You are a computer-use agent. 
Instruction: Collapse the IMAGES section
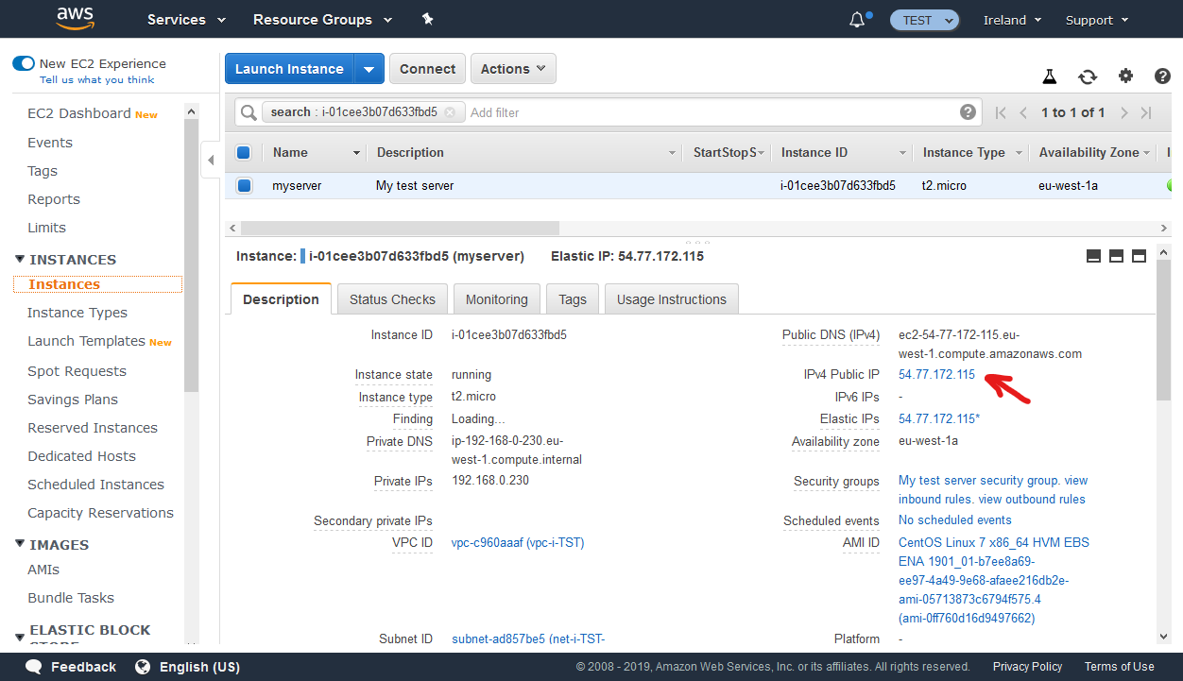(x=20, y=545)
